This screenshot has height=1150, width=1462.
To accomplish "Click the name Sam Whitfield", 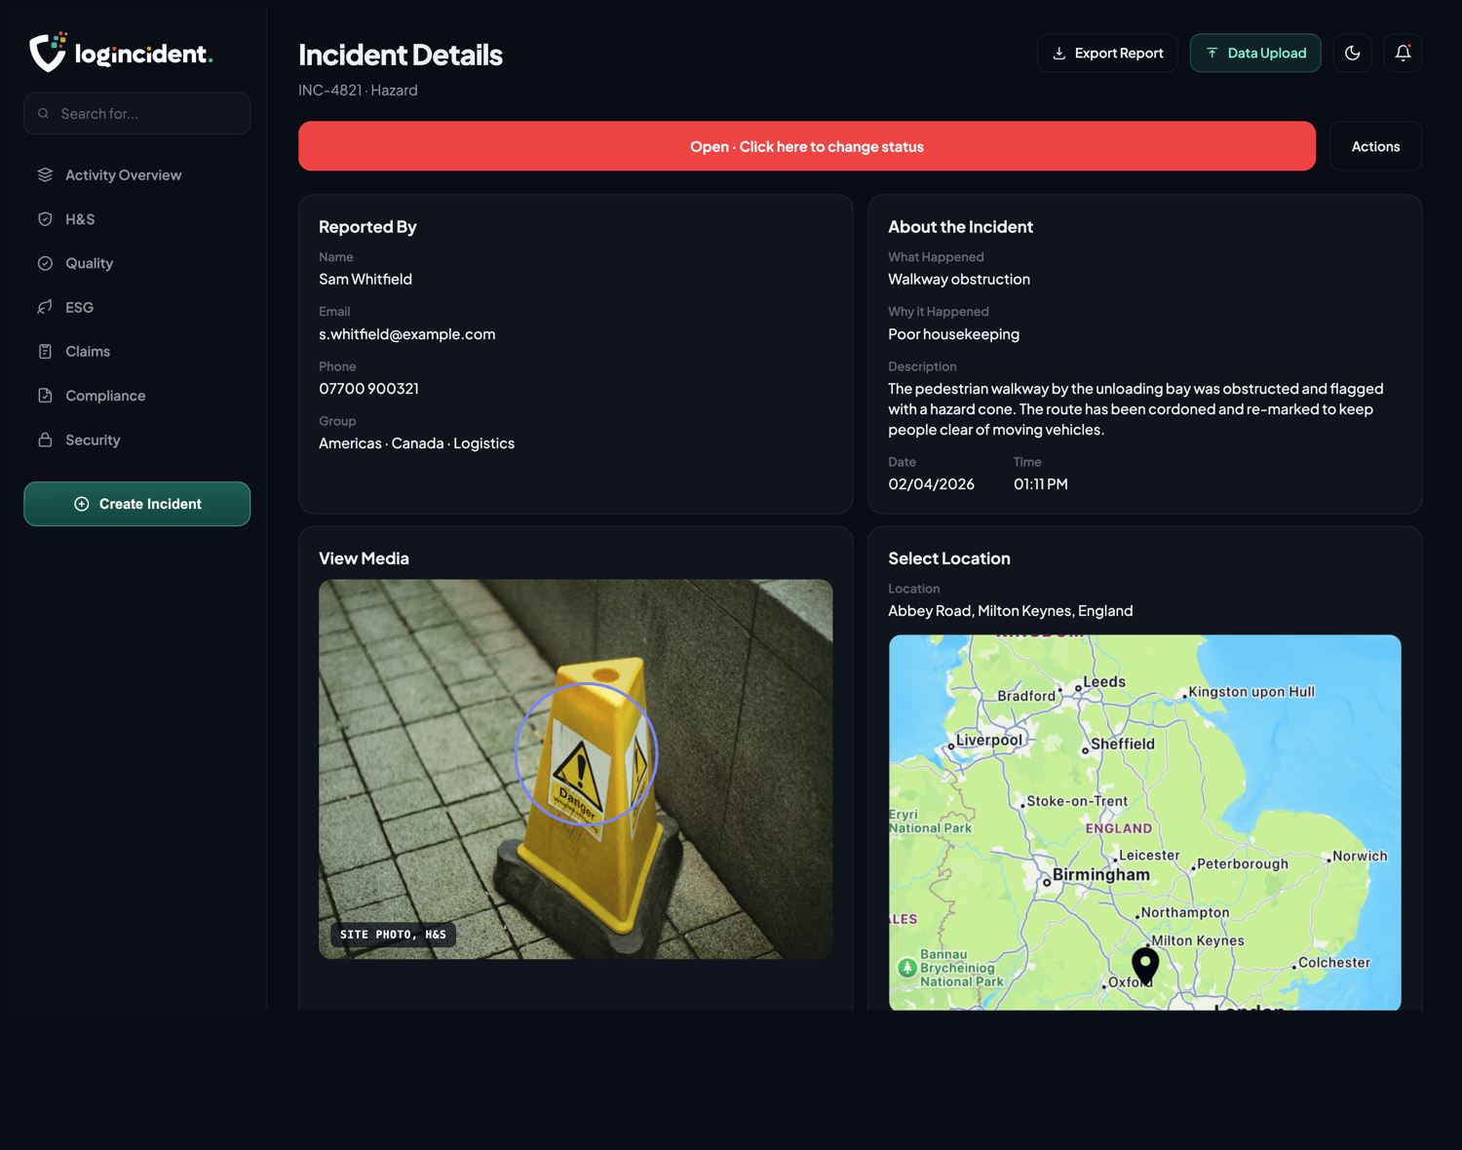I will (365, 280).
